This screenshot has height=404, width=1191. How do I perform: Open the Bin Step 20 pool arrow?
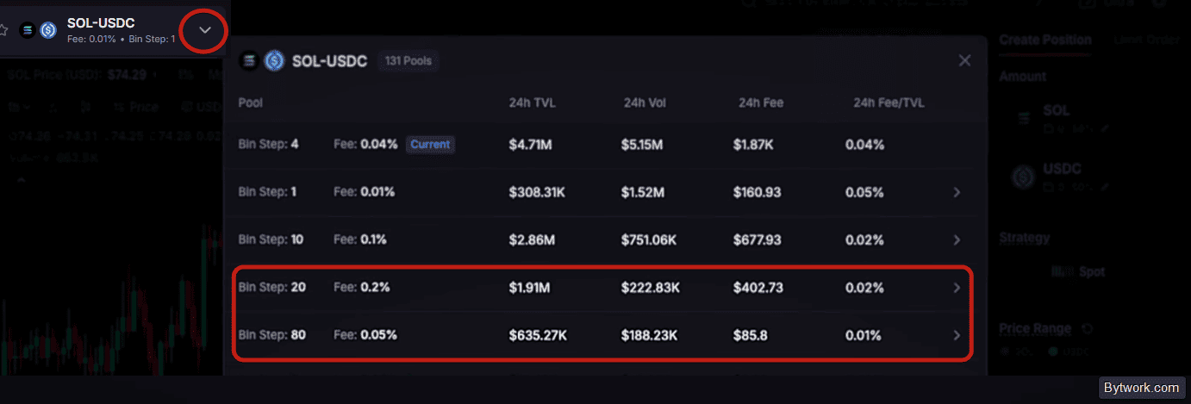pyautogui.click(x=957, y=288)
